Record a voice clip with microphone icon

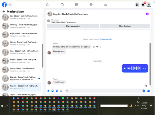pyautogui.click(x=48, y=91)
